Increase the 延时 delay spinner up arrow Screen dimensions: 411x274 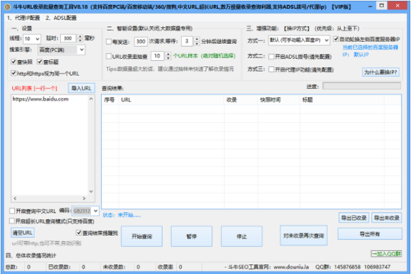[80, 36]
